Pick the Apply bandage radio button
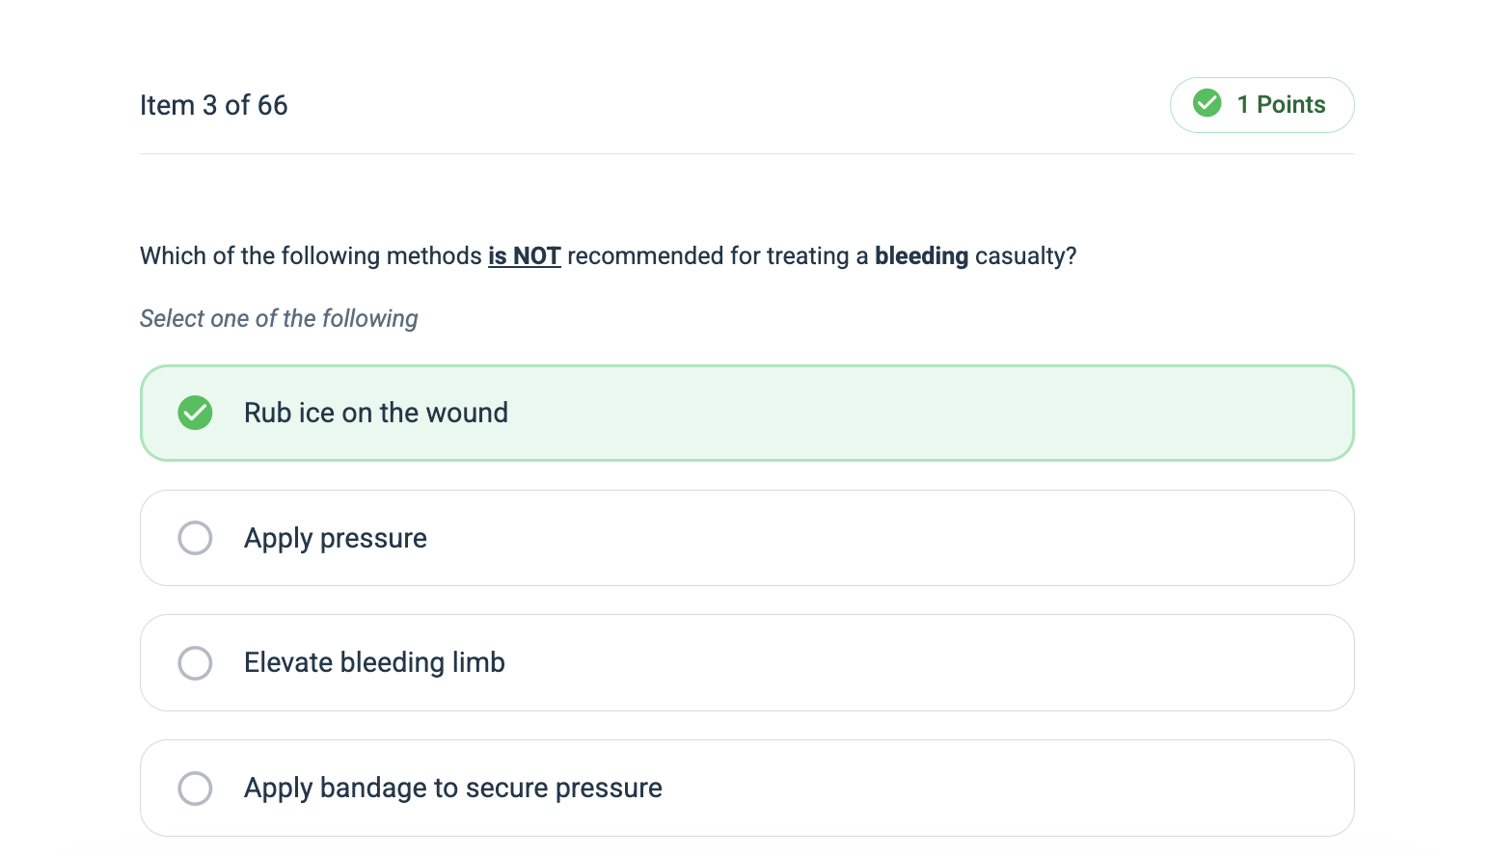The width and height of the screenshot is (1493, 856). (195, 789)
